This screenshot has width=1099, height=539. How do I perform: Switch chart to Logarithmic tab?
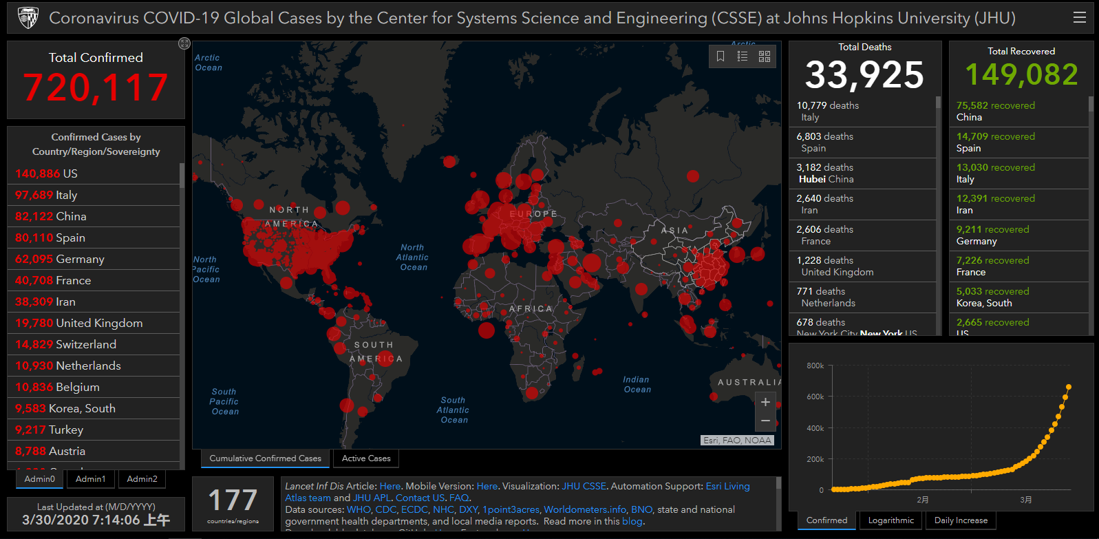pyautogui.click(x=890, y=520)
